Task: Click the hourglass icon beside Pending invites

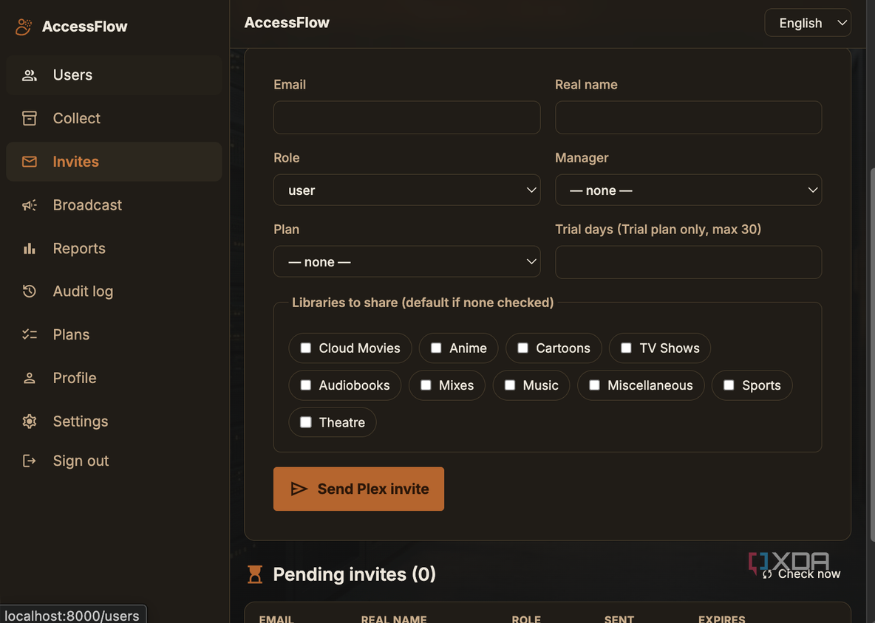Action: (254, 574)
